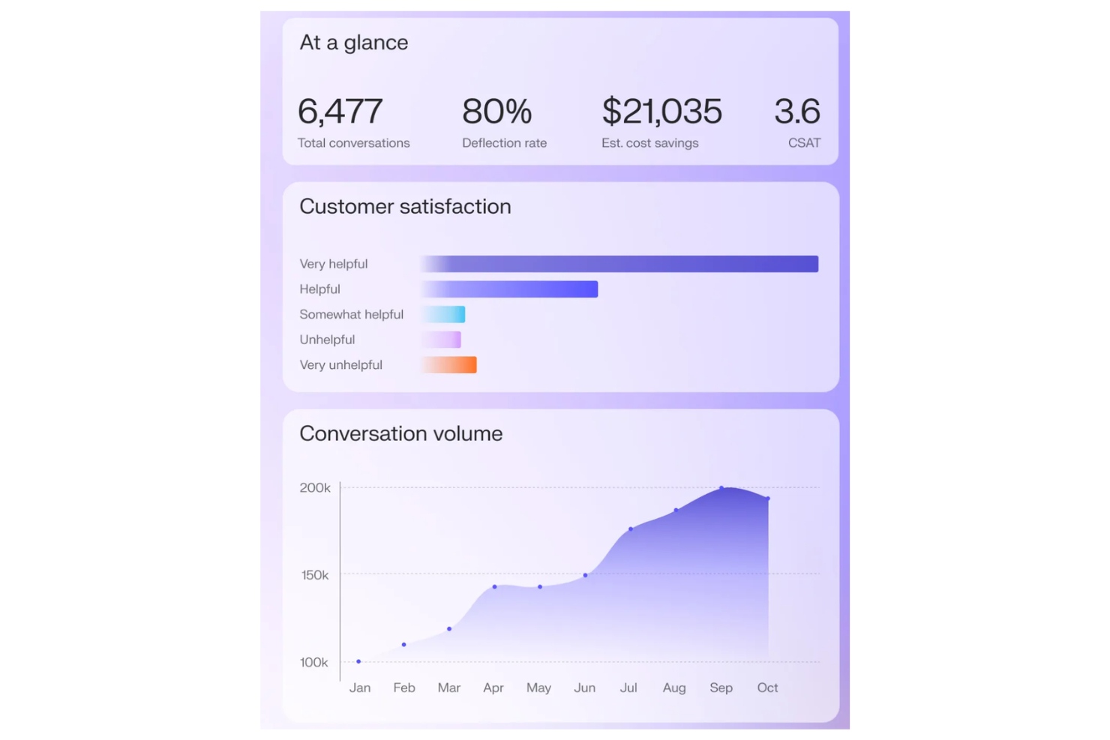The height and width of the screenshot is (740, 1110).
Task: Click the January data point on chart
Action: click(358, 661)
